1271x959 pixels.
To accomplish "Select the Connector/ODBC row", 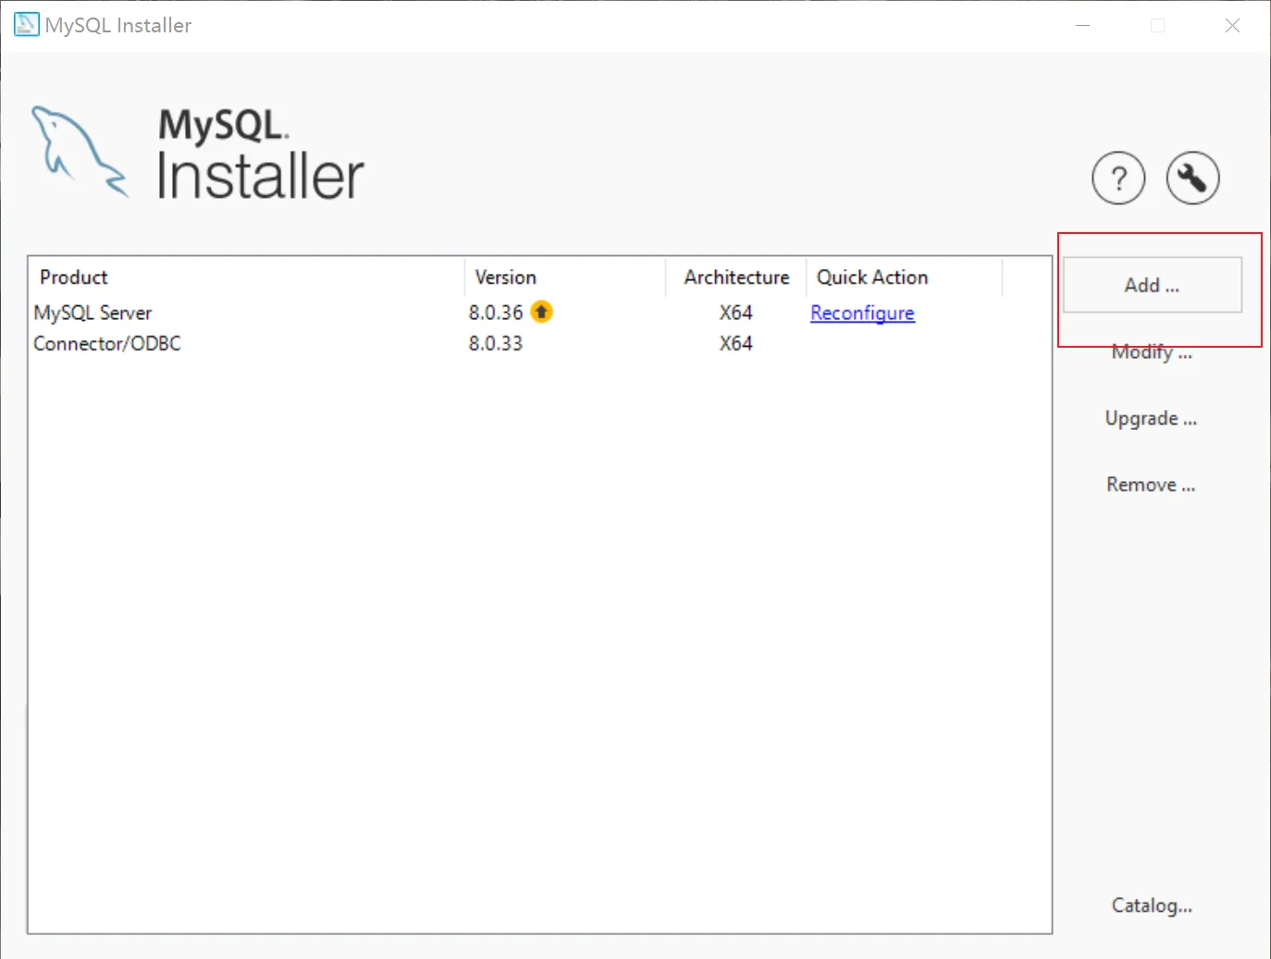I will [540, 343].
